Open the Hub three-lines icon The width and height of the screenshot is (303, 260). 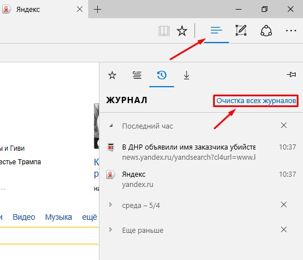tap(217, 31)
